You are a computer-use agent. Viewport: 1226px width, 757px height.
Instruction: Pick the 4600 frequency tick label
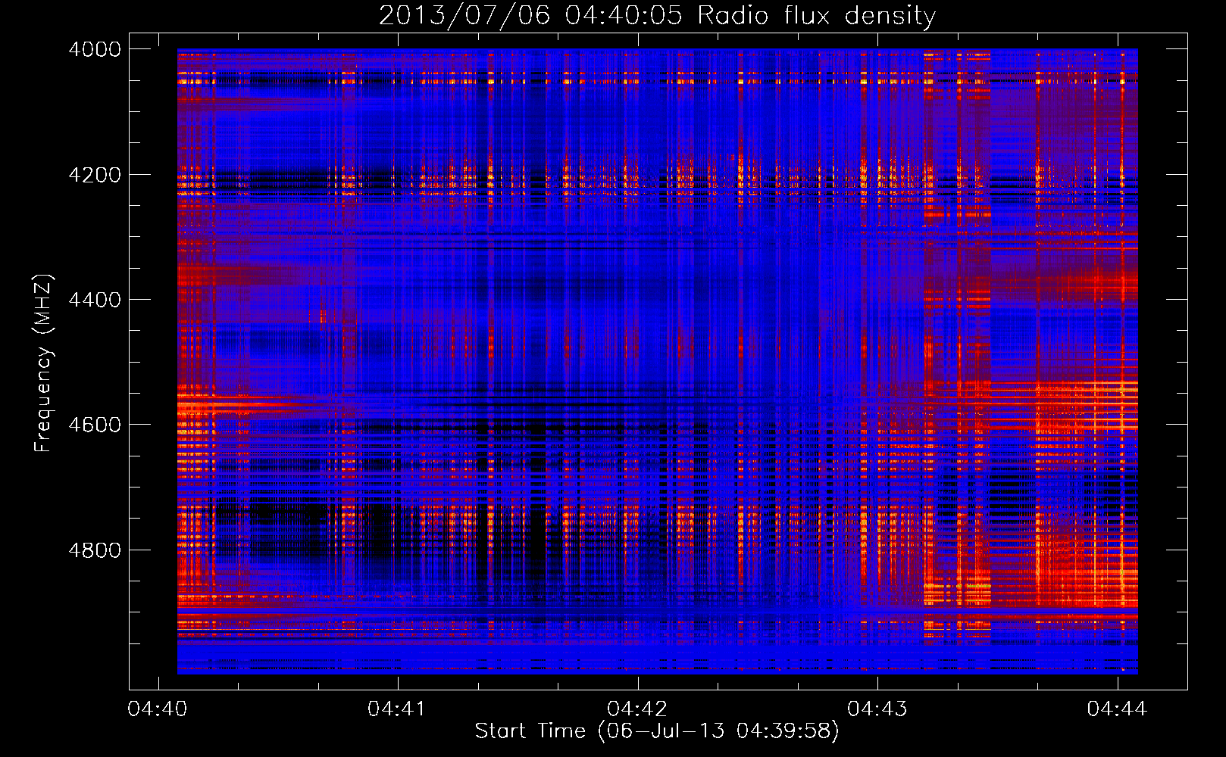tap(95, 425)
